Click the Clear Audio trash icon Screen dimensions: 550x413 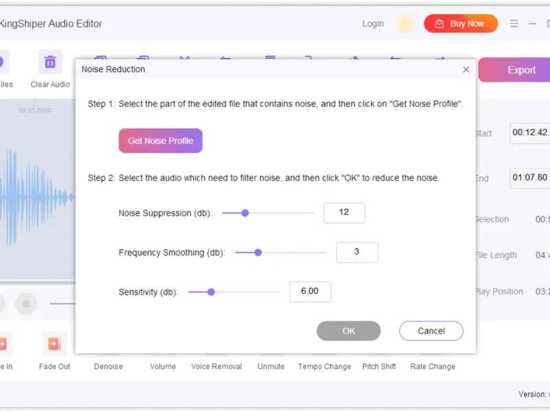pyautogui.click(x=50, y=62)
